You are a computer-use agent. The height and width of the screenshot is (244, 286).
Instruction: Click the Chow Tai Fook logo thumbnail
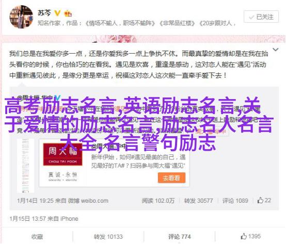pos(62,155)
